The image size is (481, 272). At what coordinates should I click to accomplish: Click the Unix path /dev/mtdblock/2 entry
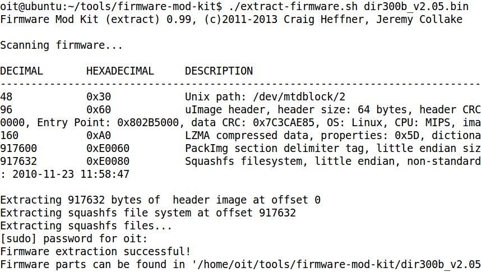(x=265, y=96)
